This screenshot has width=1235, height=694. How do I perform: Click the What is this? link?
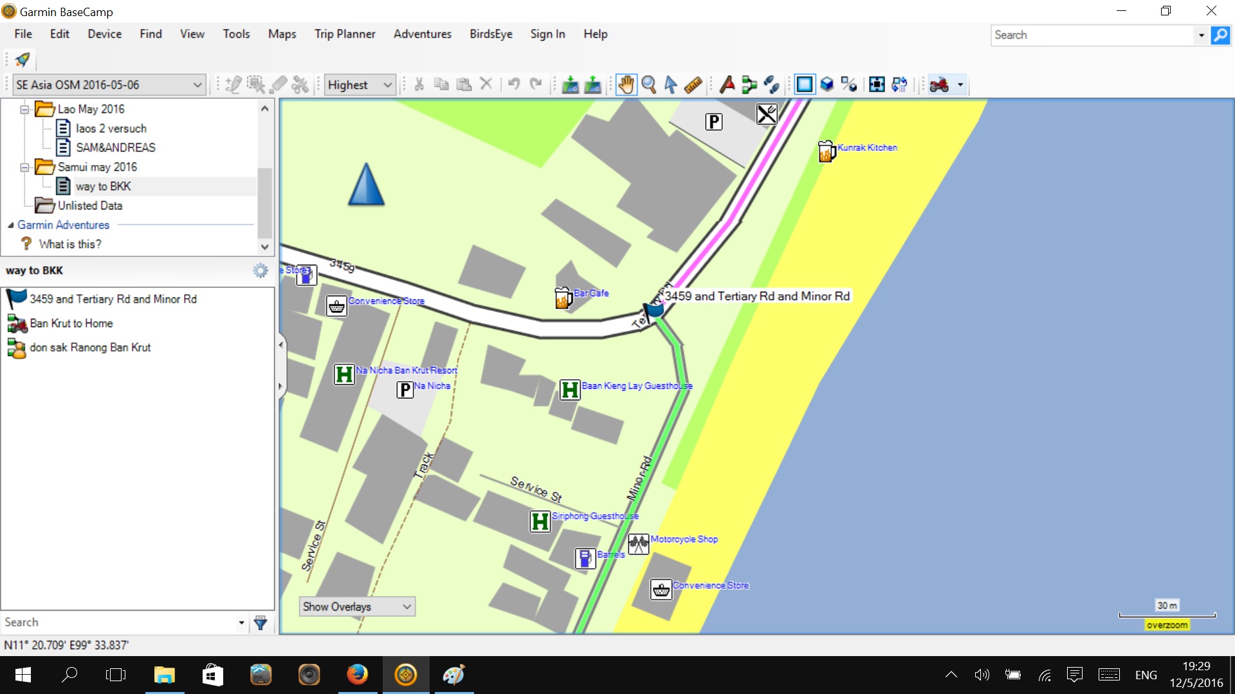[69, 244]
